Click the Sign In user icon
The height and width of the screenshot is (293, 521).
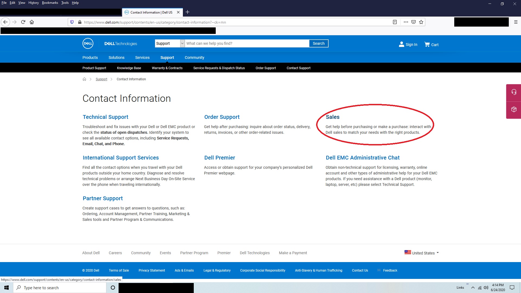coord(401,44)
